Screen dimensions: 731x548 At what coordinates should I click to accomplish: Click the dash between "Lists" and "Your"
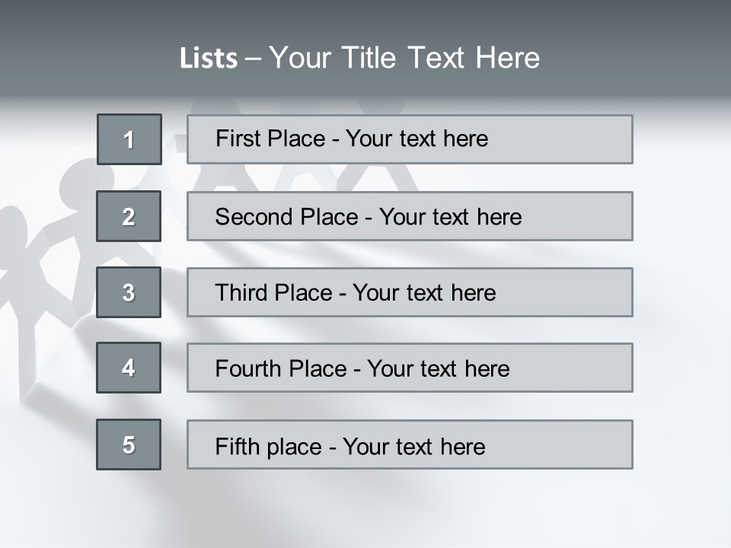click(x=253, y=59)
